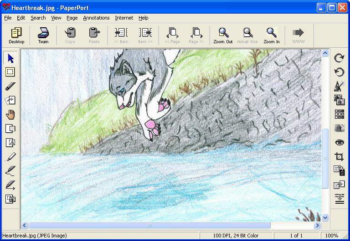The height and width of the screenshot is (241, 350).
Task: Click the '1 of 1' page indicator
Action: (x=296, y=236)
